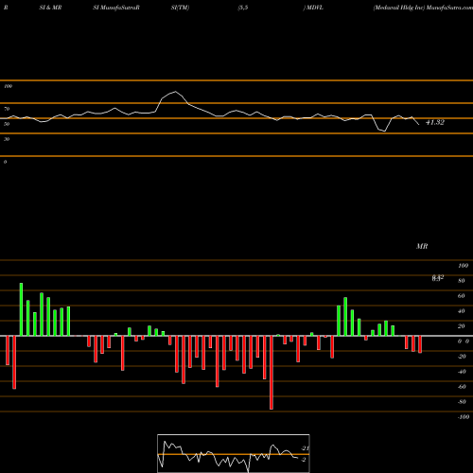Click the RSI value label 41.32

[435, 122]
